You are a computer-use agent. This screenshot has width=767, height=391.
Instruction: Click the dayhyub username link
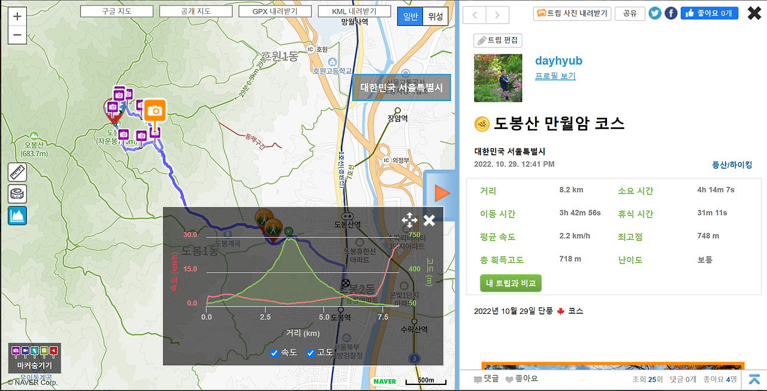click(x=558, y=61)
